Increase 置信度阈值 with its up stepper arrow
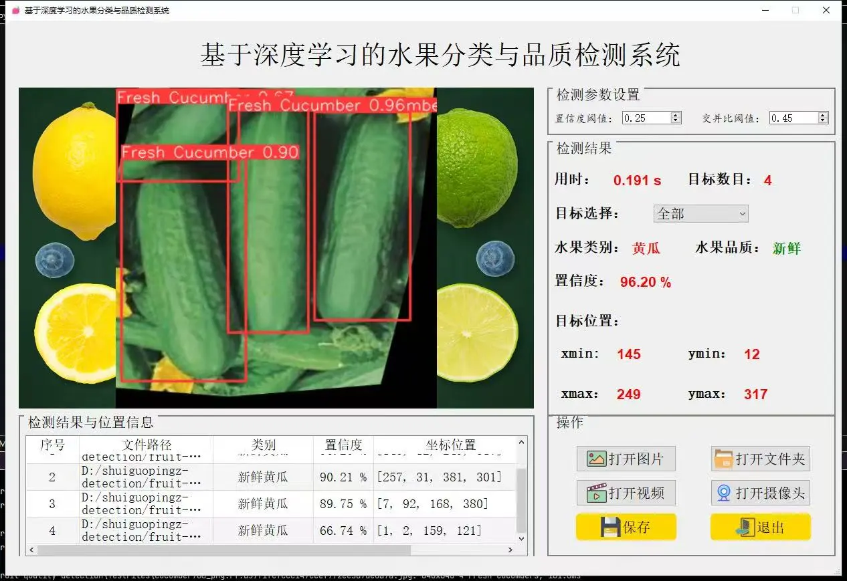Viewport: 847px width, 581px height. [675, 114]
